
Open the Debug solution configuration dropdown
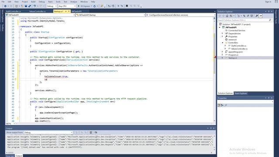tap(51, 6)
